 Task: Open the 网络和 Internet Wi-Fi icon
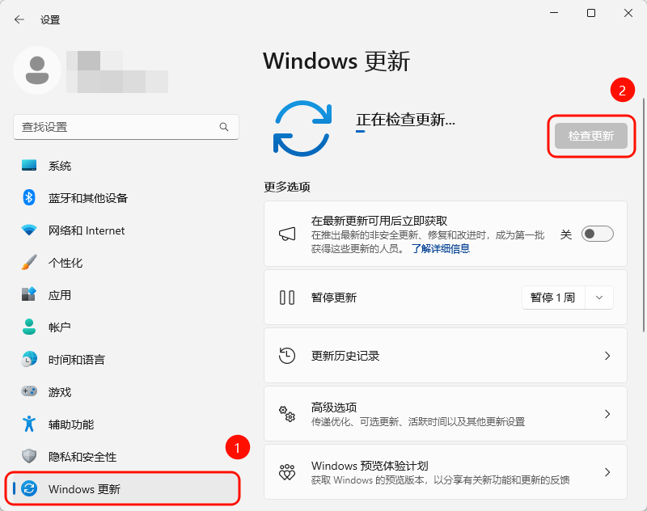29,230
